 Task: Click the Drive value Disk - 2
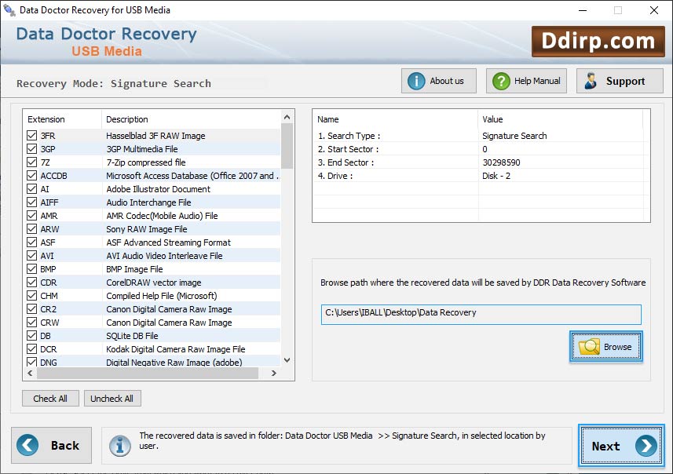click(496, 176)
